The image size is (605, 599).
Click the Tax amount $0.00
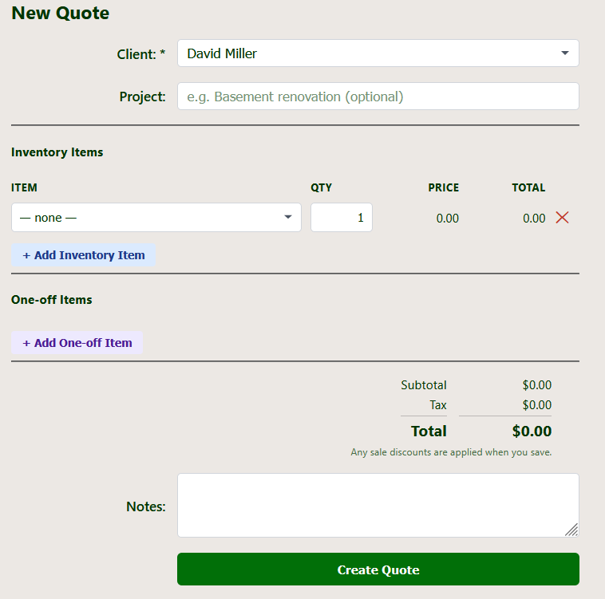click(536, 405)
